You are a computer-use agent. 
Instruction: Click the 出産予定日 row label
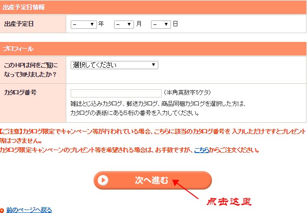(19, 23)
